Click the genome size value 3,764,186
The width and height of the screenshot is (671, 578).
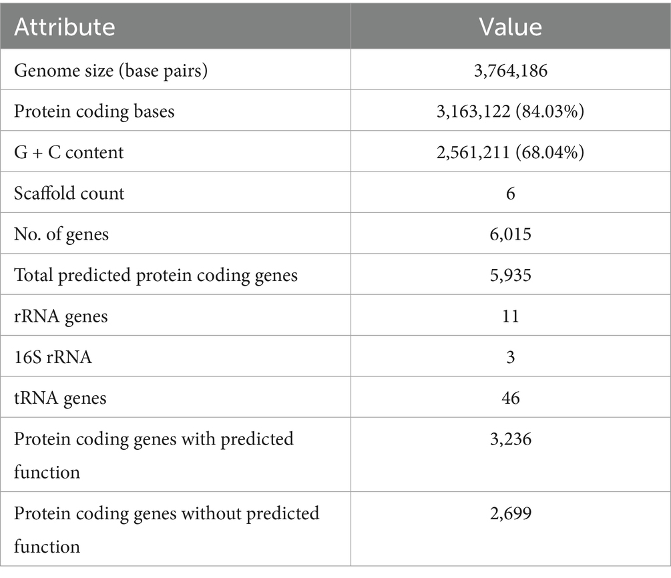coord(510,70)
